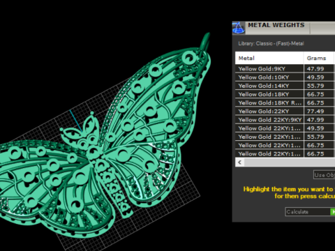
Task: Select the Yellow Gold 22KY:9KY row
Action: (285, 120)
